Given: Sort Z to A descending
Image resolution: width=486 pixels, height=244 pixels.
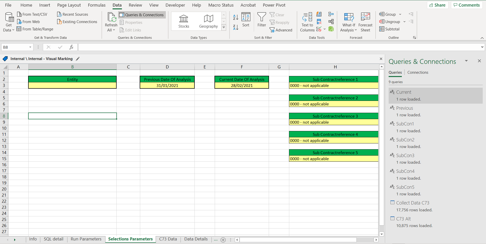Looking at the screenshot, I should pyautogui.click(x=236, y=27).
